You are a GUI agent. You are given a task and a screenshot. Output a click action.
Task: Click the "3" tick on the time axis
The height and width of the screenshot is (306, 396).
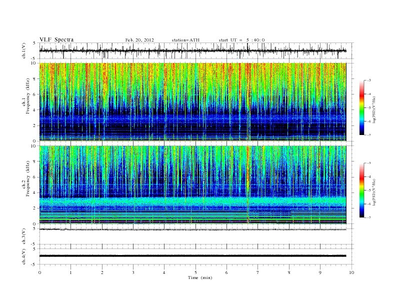(133, 272)
